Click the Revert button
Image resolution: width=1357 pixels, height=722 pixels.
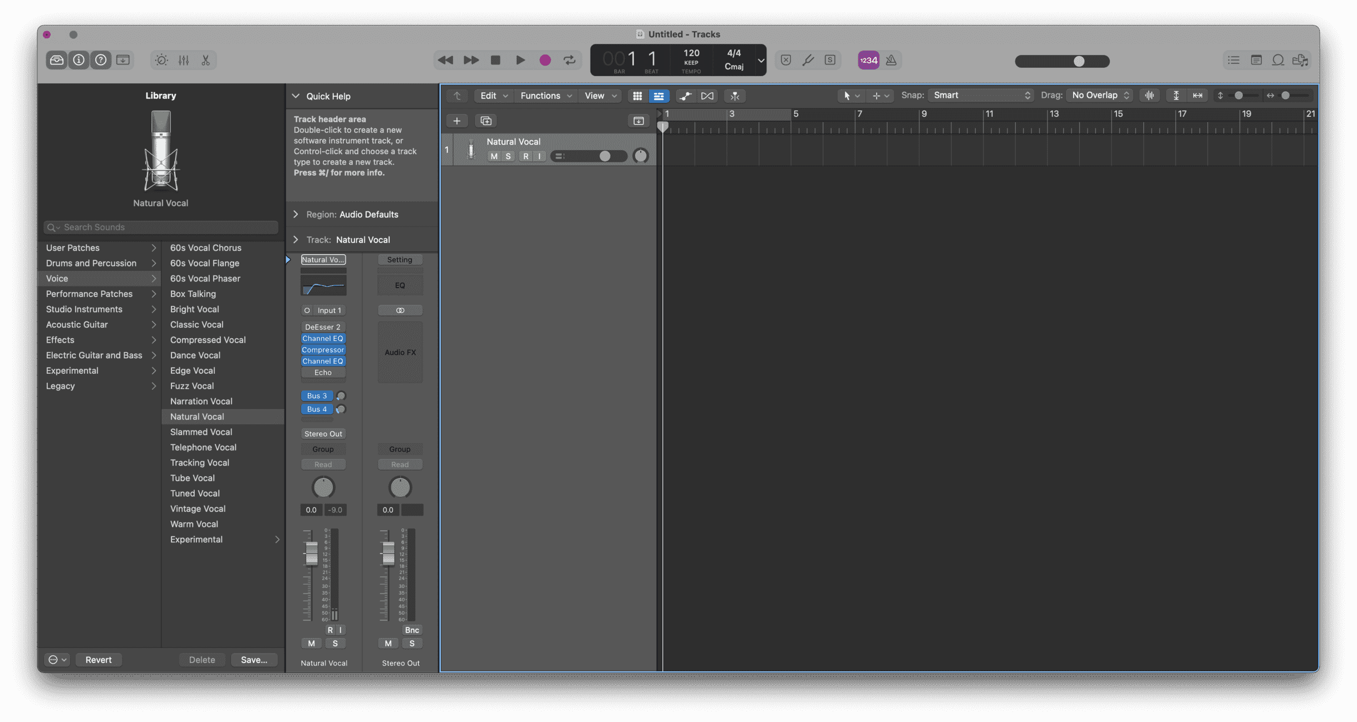click(x=98, y=659)
